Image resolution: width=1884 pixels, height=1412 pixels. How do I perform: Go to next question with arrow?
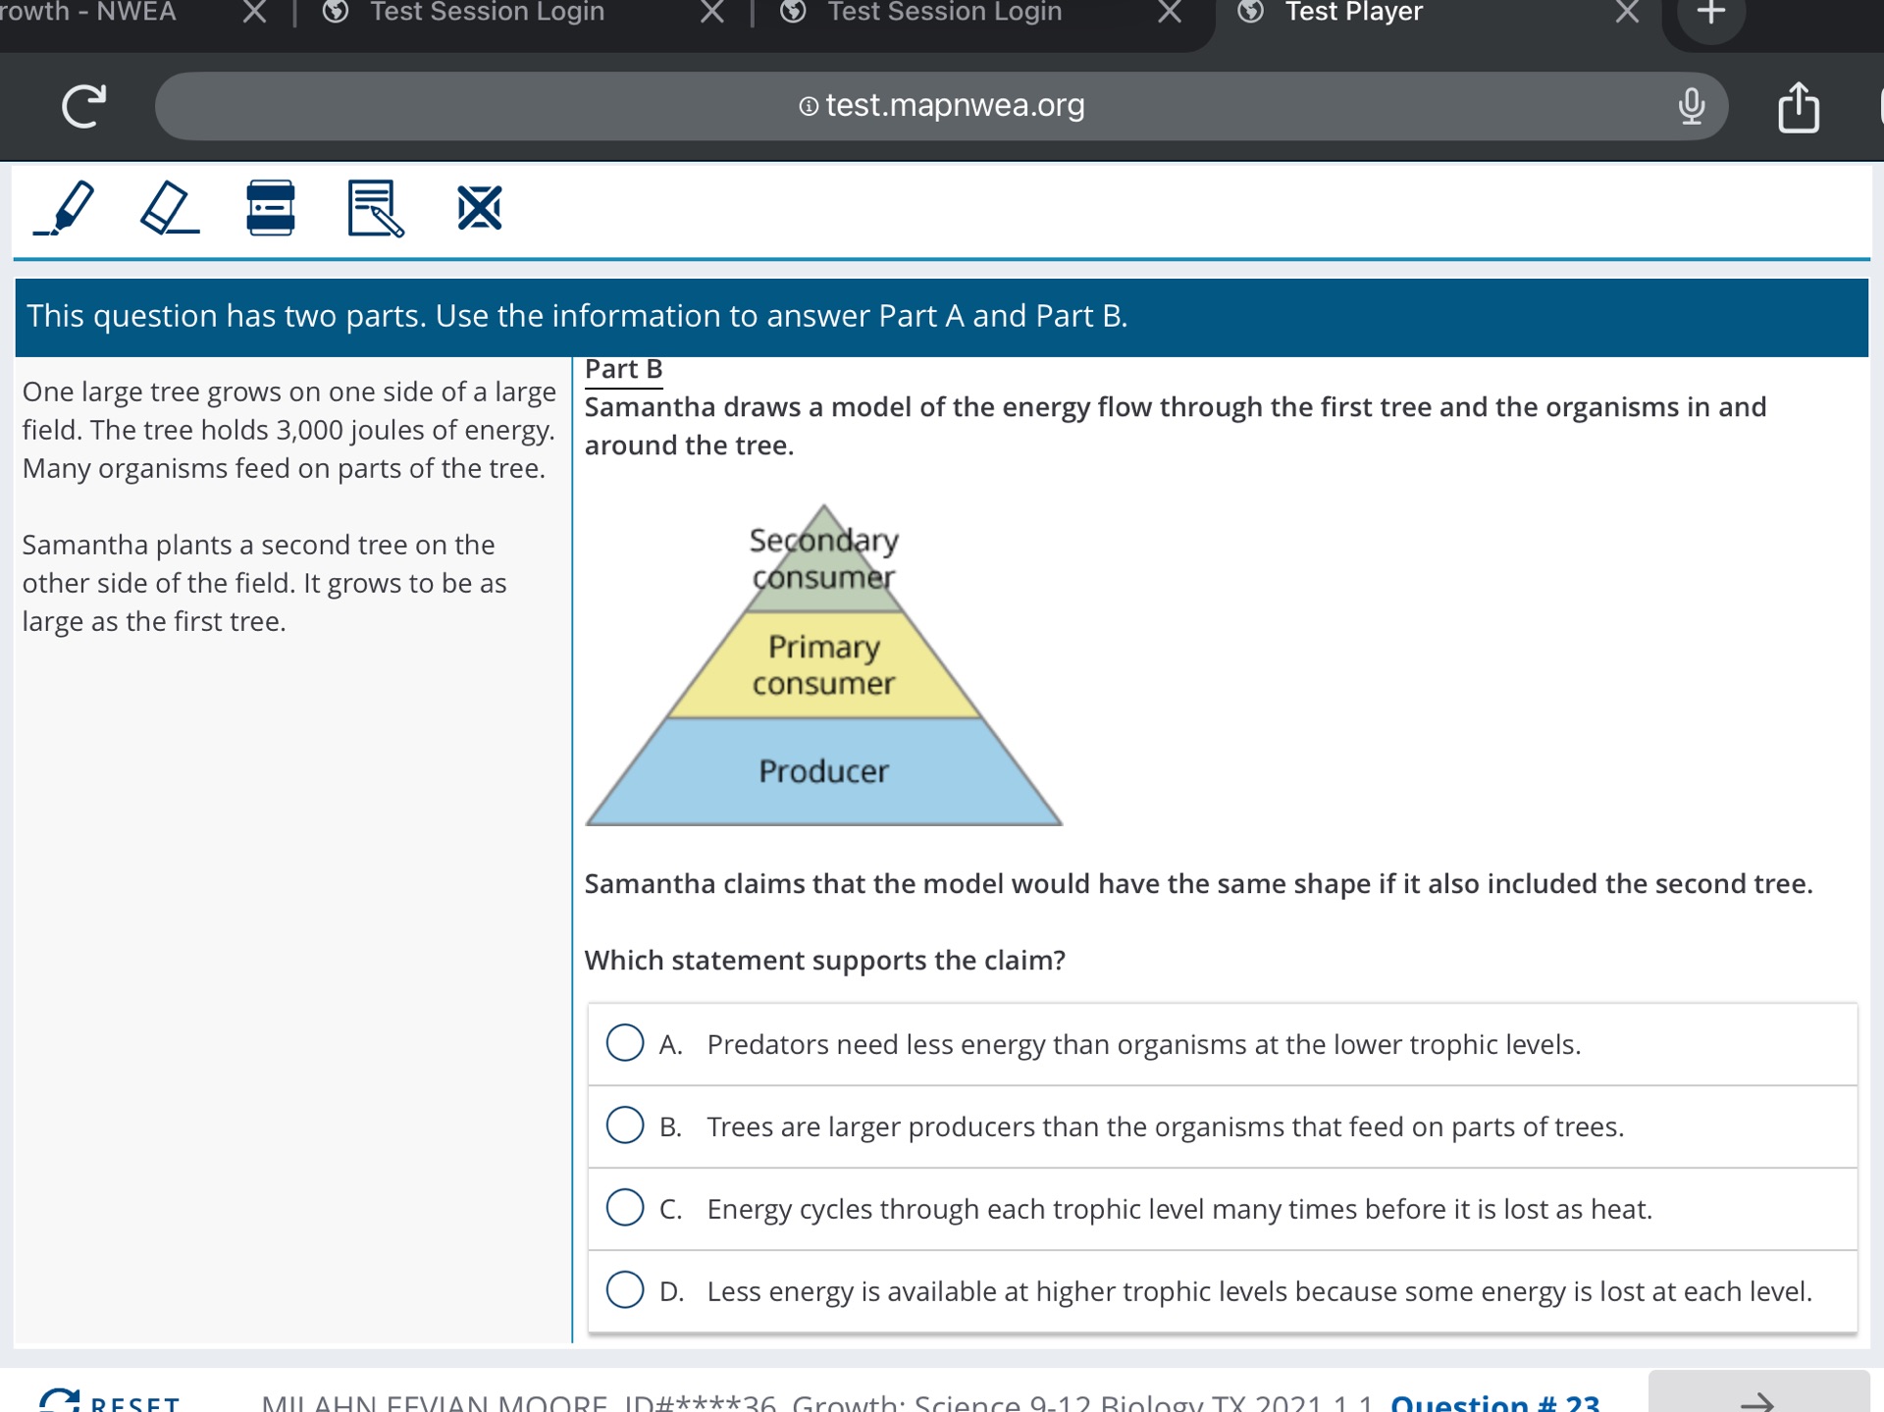[1757, 1399]
